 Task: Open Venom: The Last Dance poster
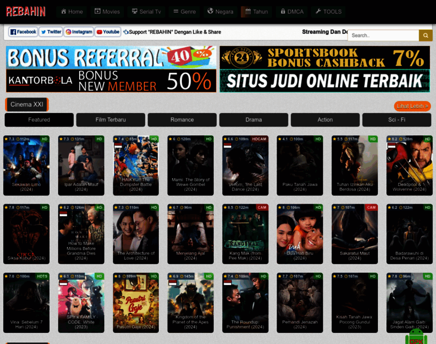pos(246,166)
